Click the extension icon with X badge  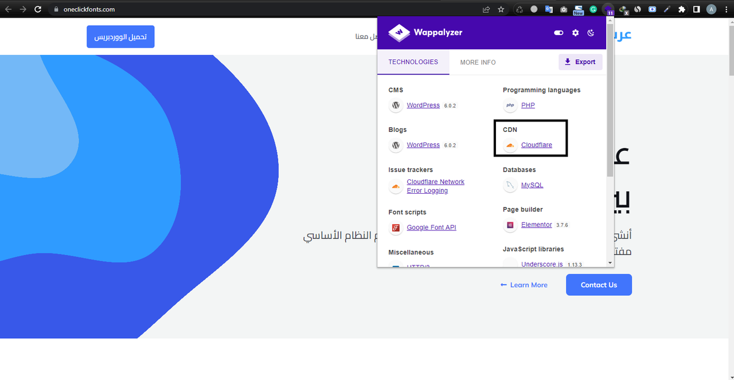[x=623, y=9]
